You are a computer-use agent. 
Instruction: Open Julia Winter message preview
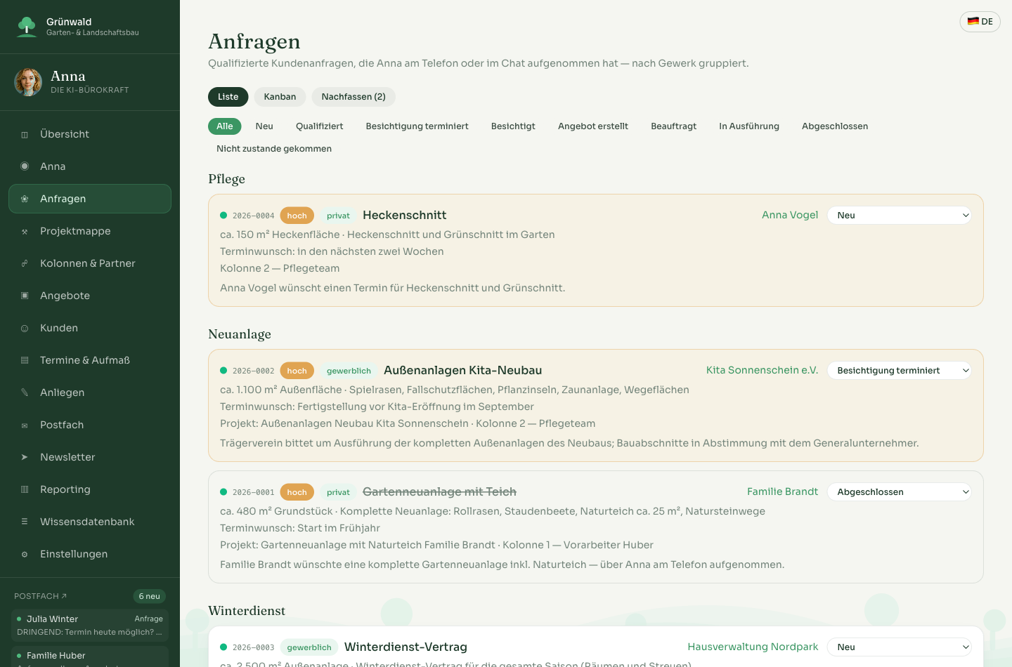pyautogui.click(x=90, y=625)
